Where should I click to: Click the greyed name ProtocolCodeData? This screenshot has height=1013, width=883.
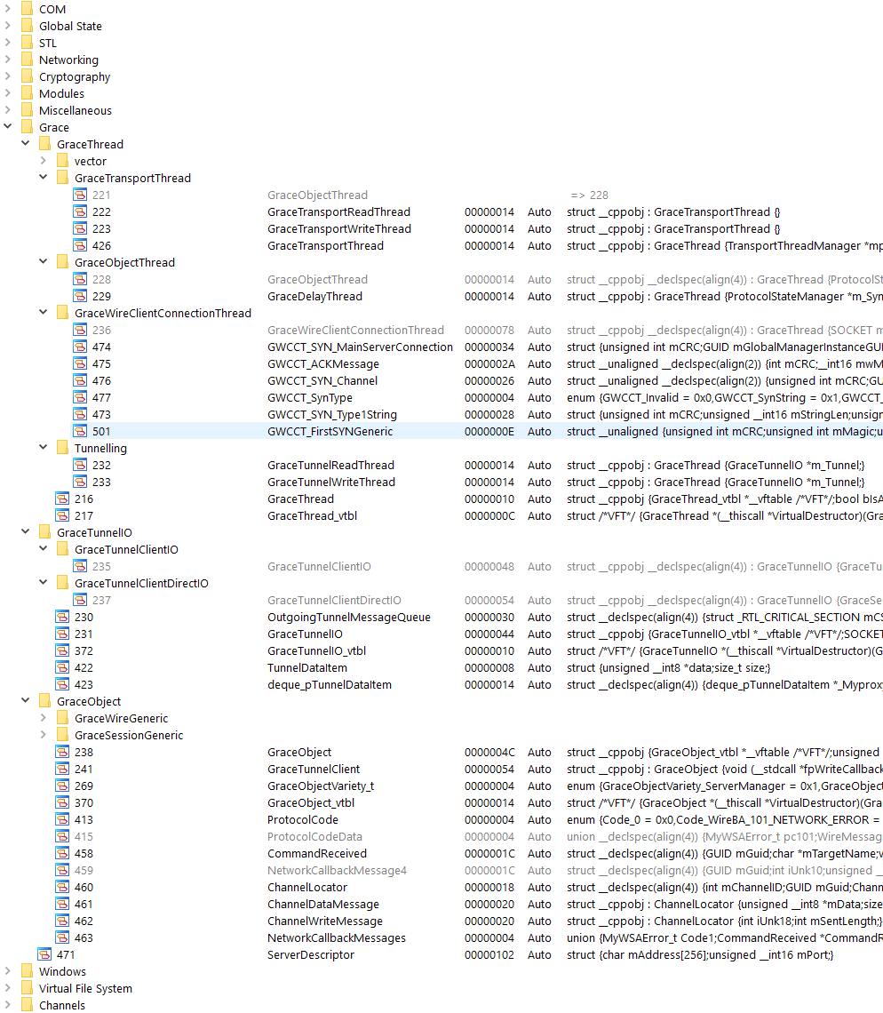314,837
